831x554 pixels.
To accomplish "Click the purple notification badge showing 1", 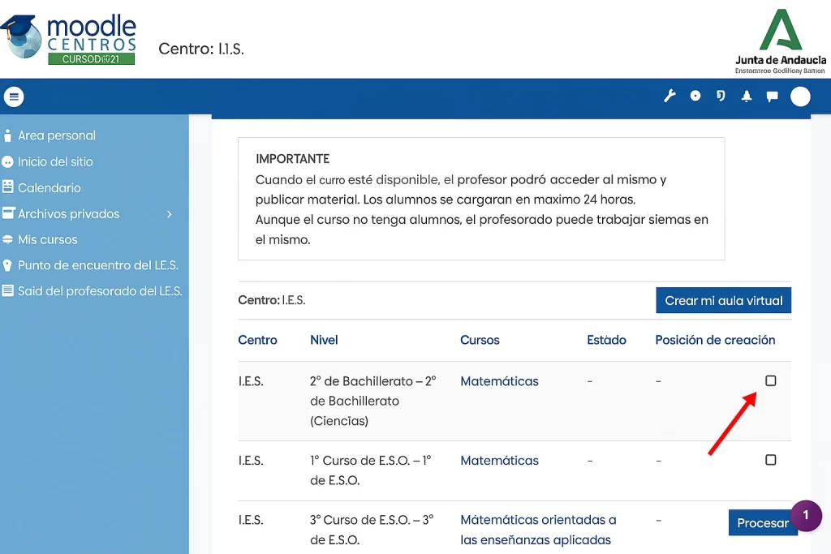I will click(x=806, y=516).
